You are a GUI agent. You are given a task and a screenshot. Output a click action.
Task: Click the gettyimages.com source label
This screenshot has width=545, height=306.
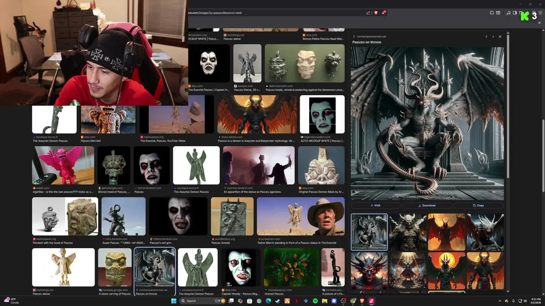pos(112,188)
